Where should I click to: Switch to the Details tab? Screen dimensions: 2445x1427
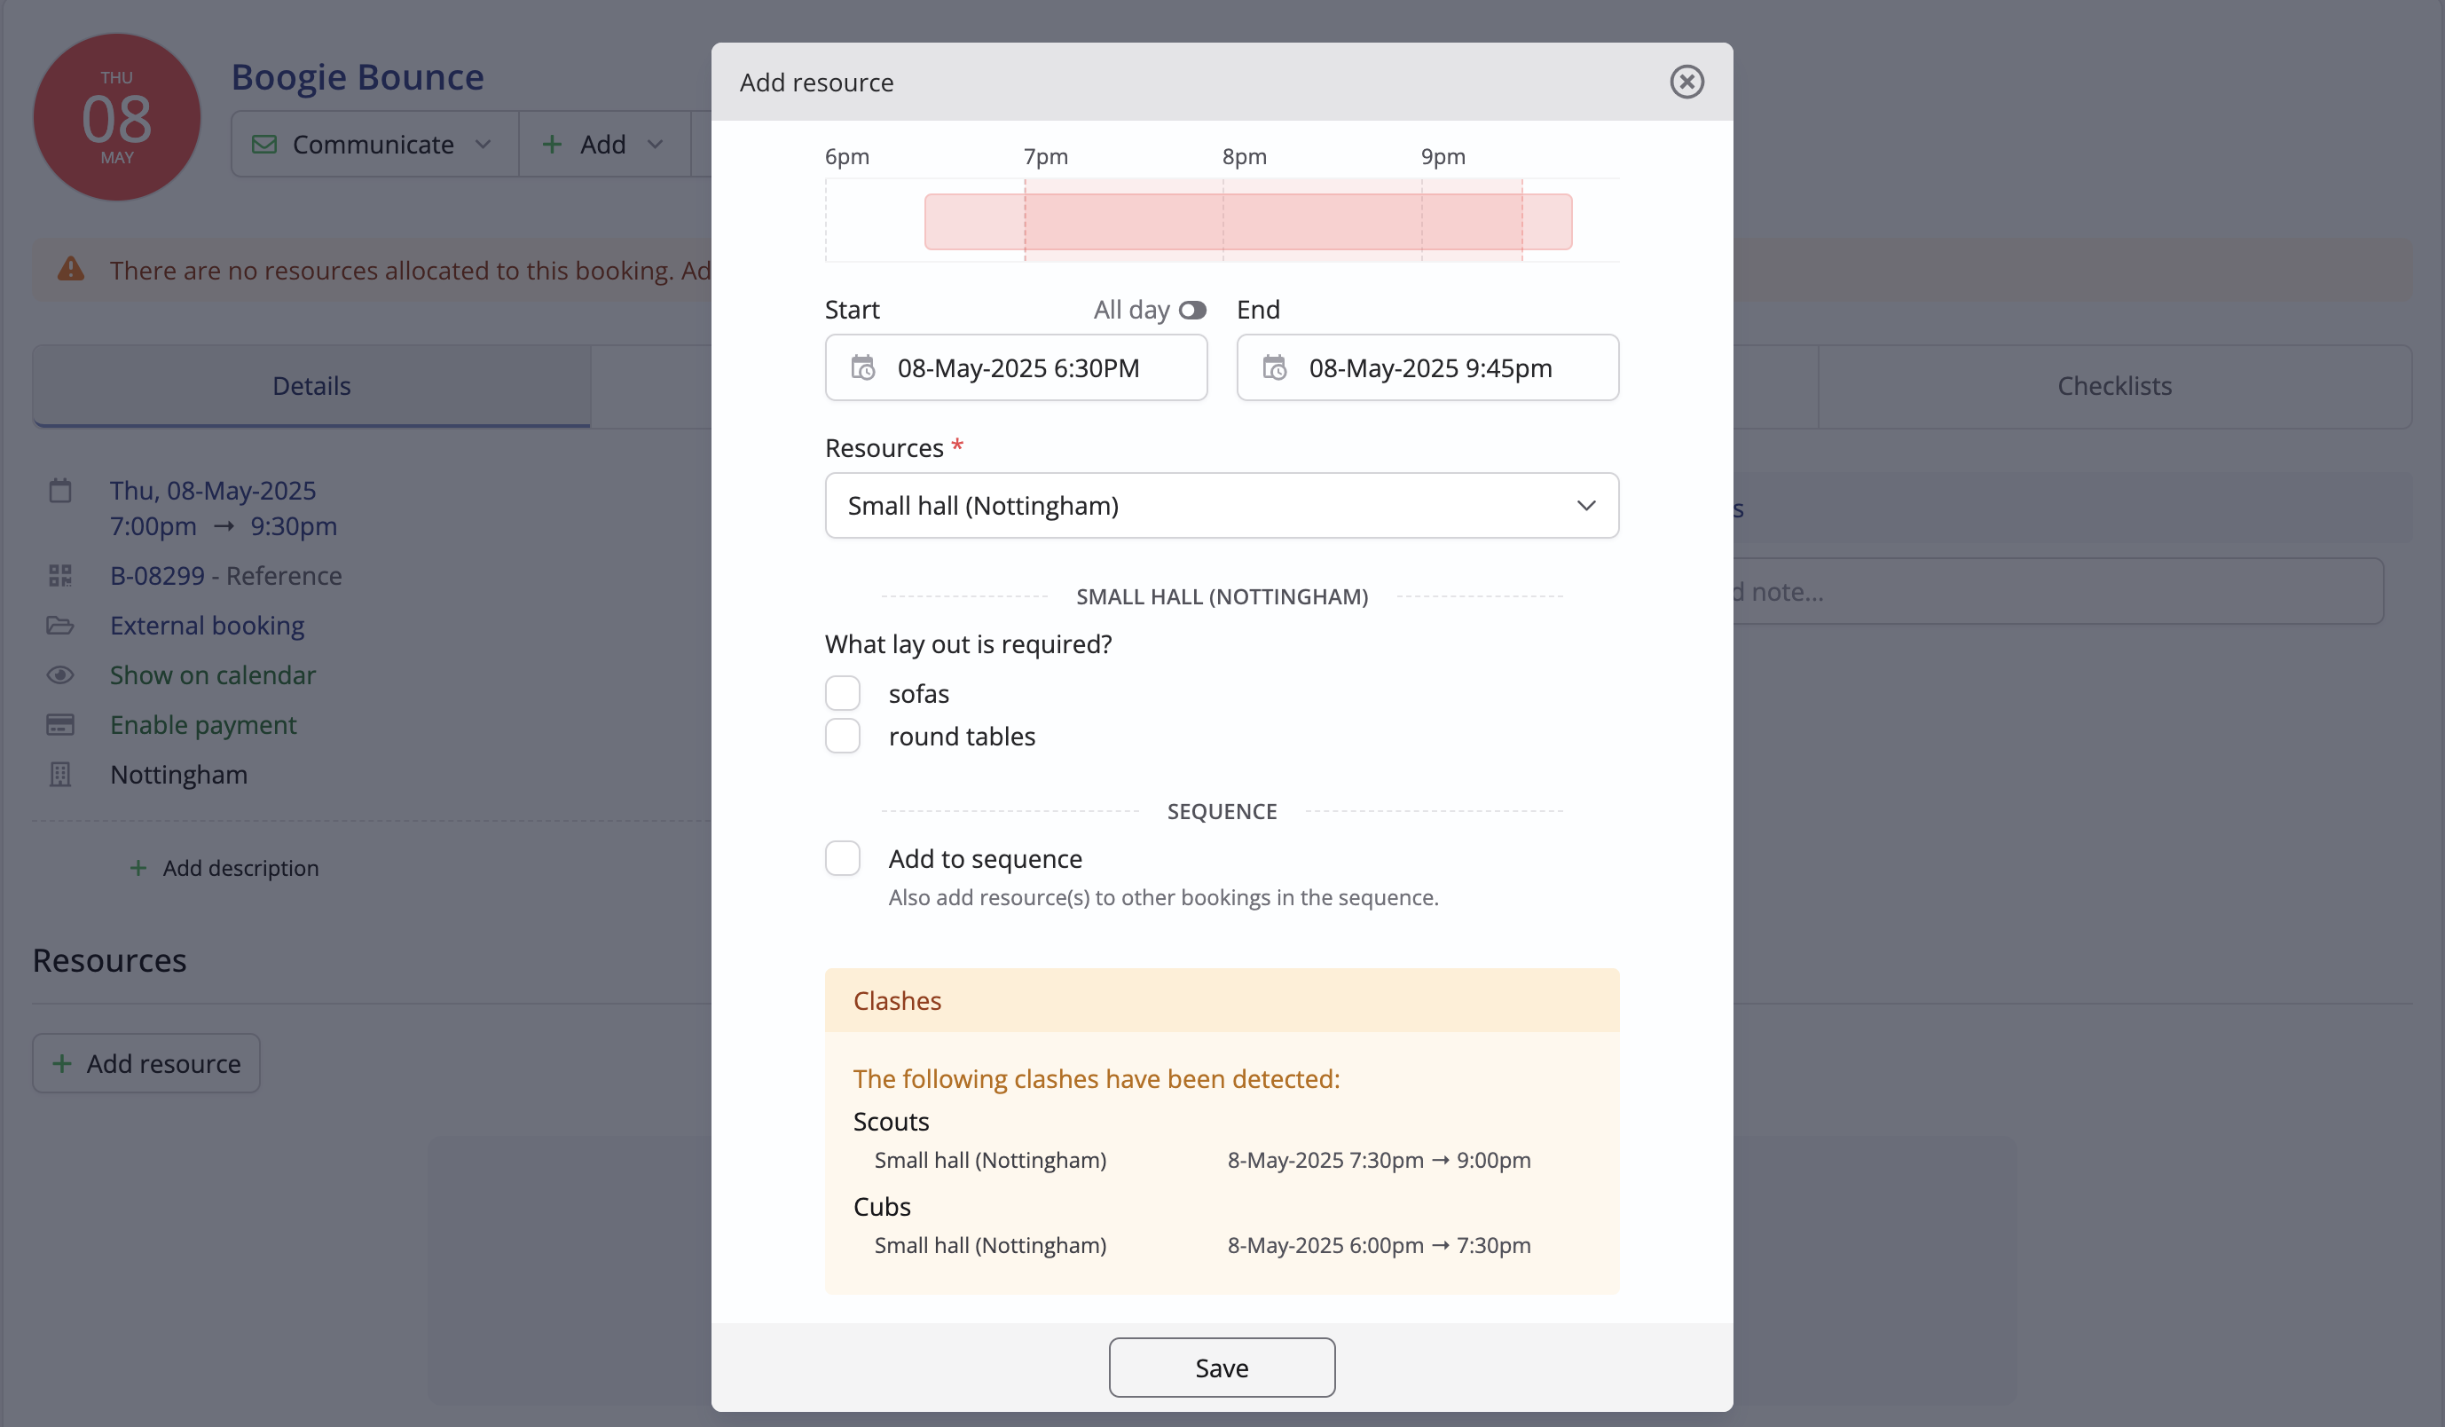point(311,385)
